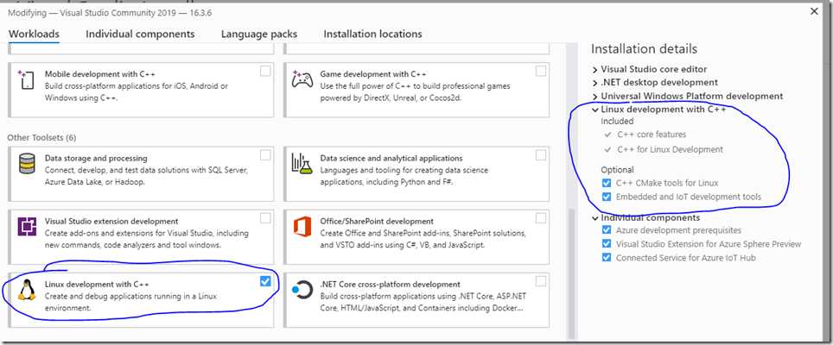Click the Game development with C++ gamepad icon

pos(302,79)
